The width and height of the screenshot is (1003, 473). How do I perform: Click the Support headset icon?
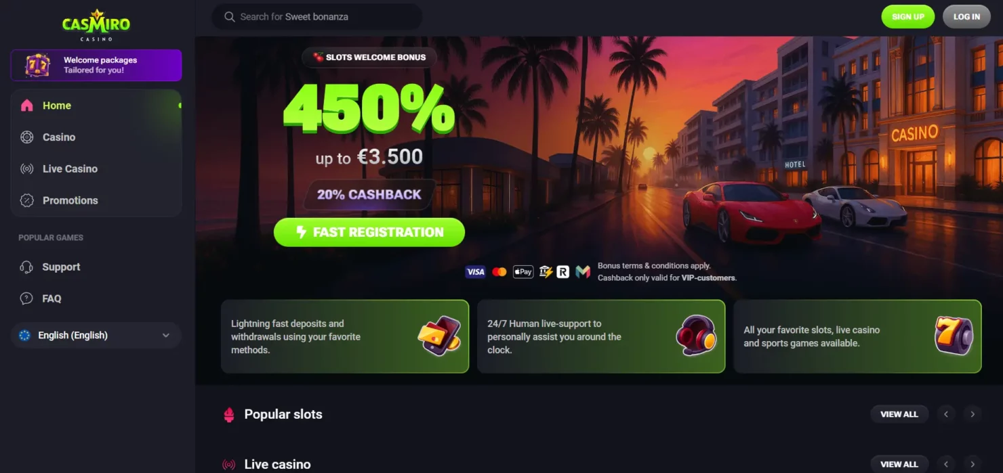(x=26, y=267)
